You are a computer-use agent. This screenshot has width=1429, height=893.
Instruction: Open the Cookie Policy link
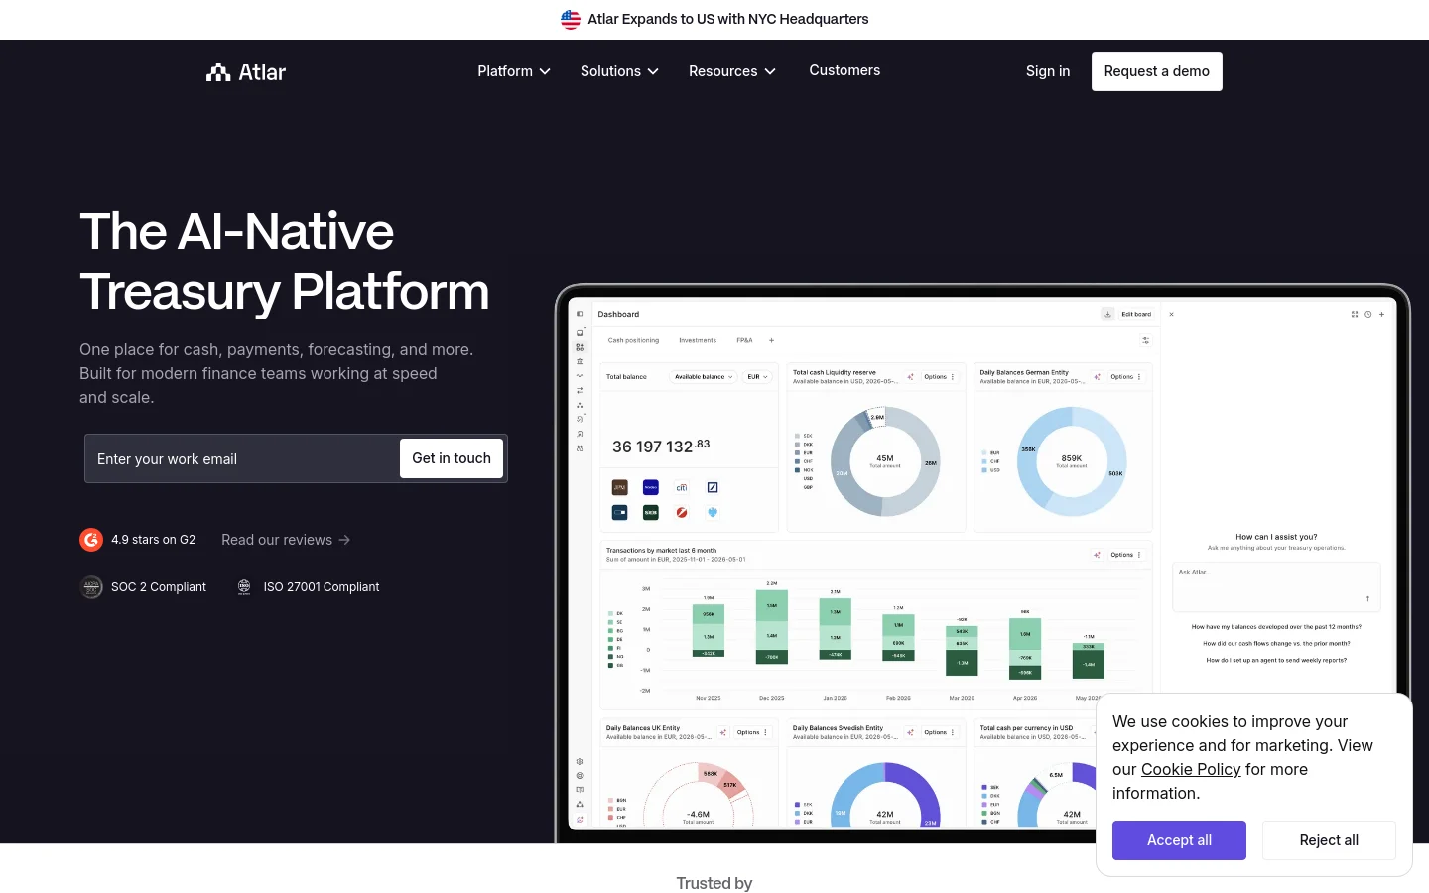(1191, 769)
